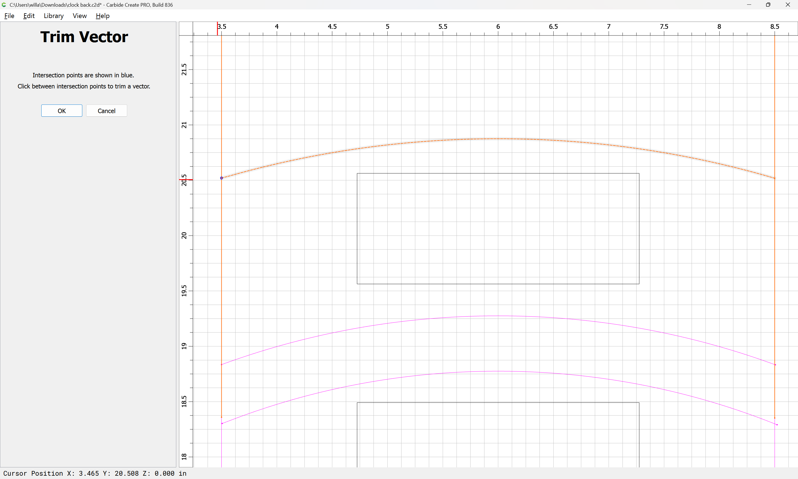Close the Carbide Create window
Viewport: 798px width, 479px height.
coord(788,5)
